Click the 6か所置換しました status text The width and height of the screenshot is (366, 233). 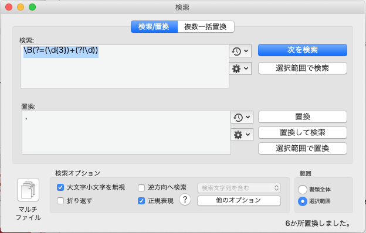(318, 223)
